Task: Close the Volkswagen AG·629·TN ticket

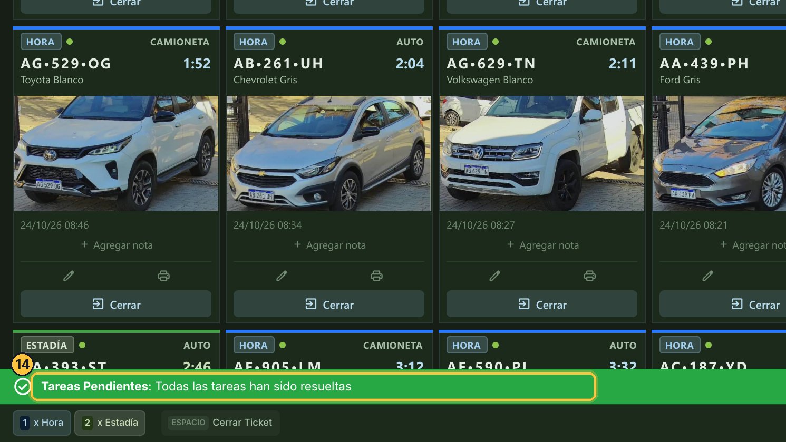Action: point(542,304)
